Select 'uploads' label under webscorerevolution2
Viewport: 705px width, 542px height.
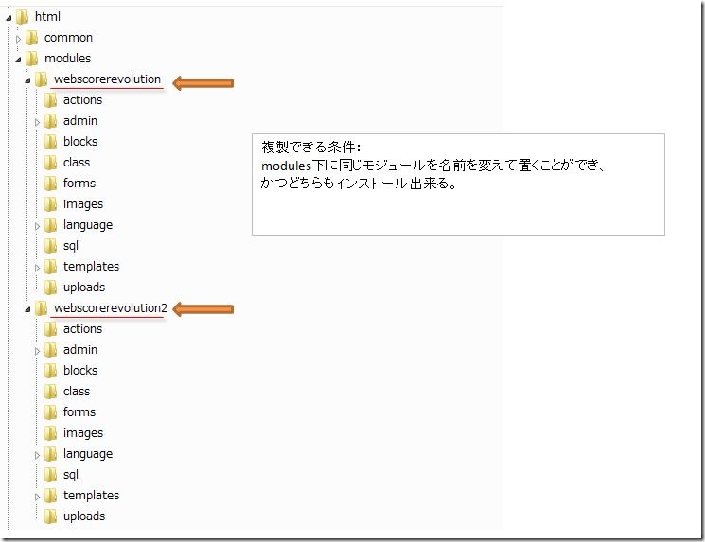tap(84, 516)
